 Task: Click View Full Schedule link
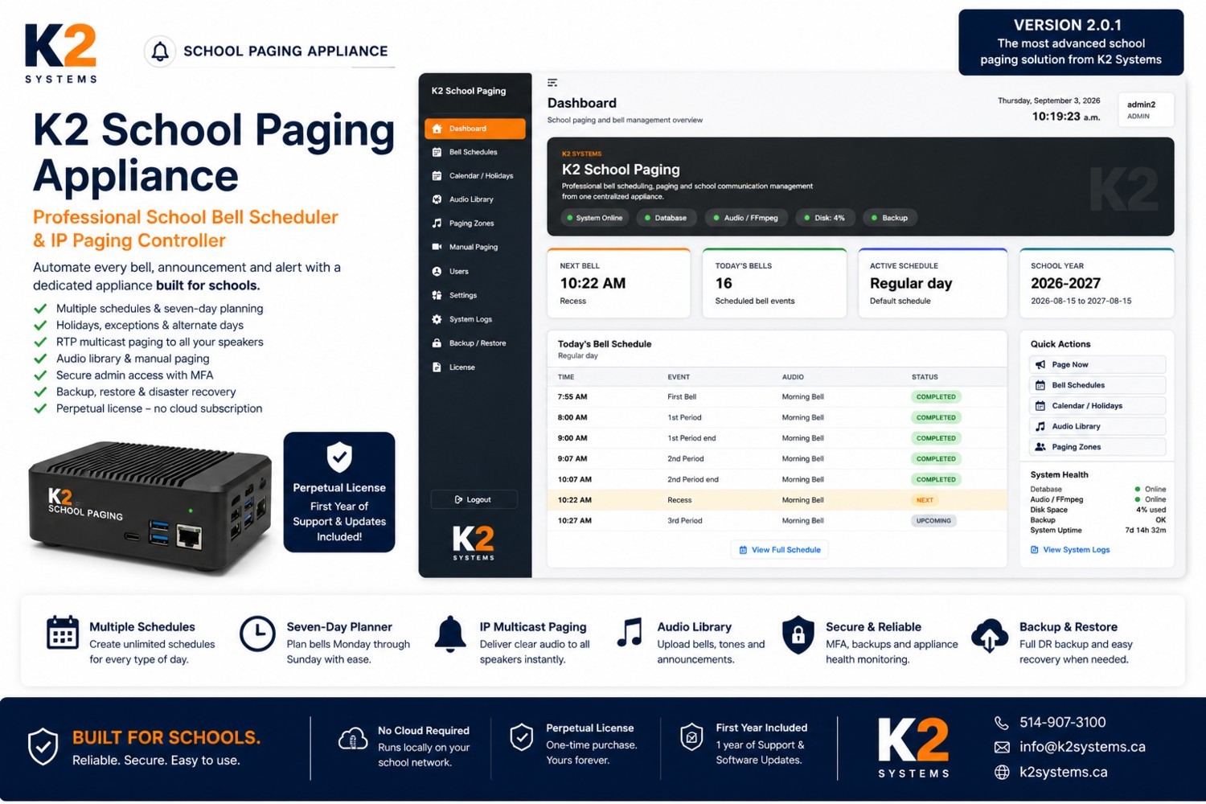780,550
